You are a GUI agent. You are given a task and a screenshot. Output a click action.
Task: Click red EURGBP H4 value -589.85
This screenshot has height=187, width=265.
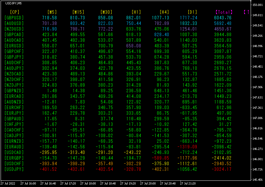[x=161, y=158]
